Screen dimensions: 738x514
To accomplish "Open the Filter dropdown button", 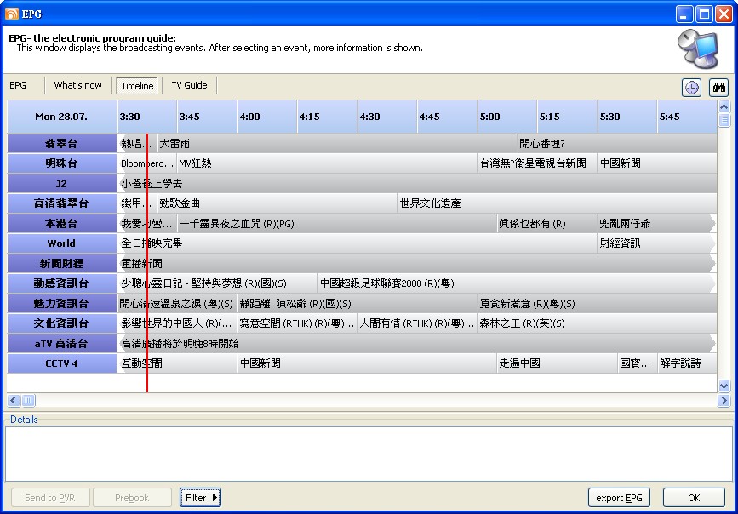I will (x=200, y=498).
